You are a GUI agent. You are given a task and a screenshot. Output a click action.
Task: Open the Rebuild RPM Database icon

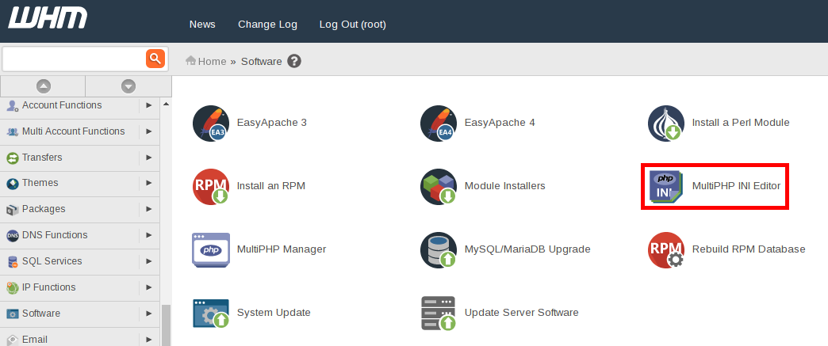tap(666, 249)
